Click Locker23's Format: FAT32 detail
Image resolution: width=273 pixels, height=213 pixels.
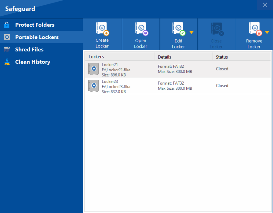171,83
